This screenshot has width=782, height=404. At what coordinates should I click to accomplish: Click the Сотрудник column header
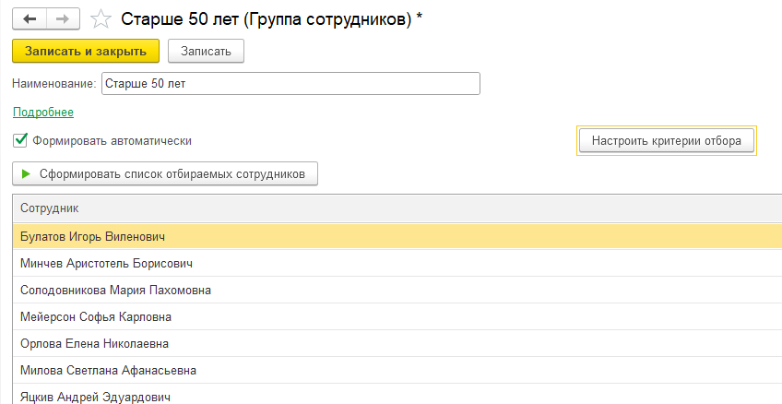click(397, 208)
